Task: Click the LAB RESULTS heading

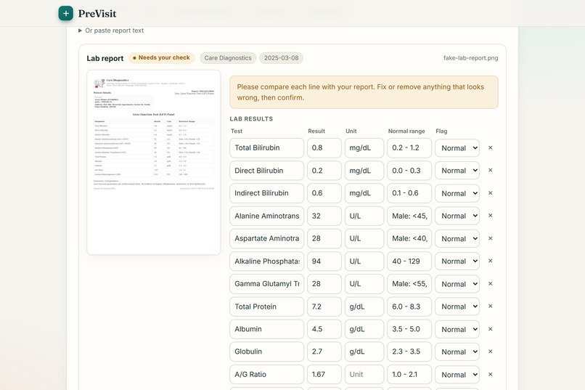Action: coord(251,118)
